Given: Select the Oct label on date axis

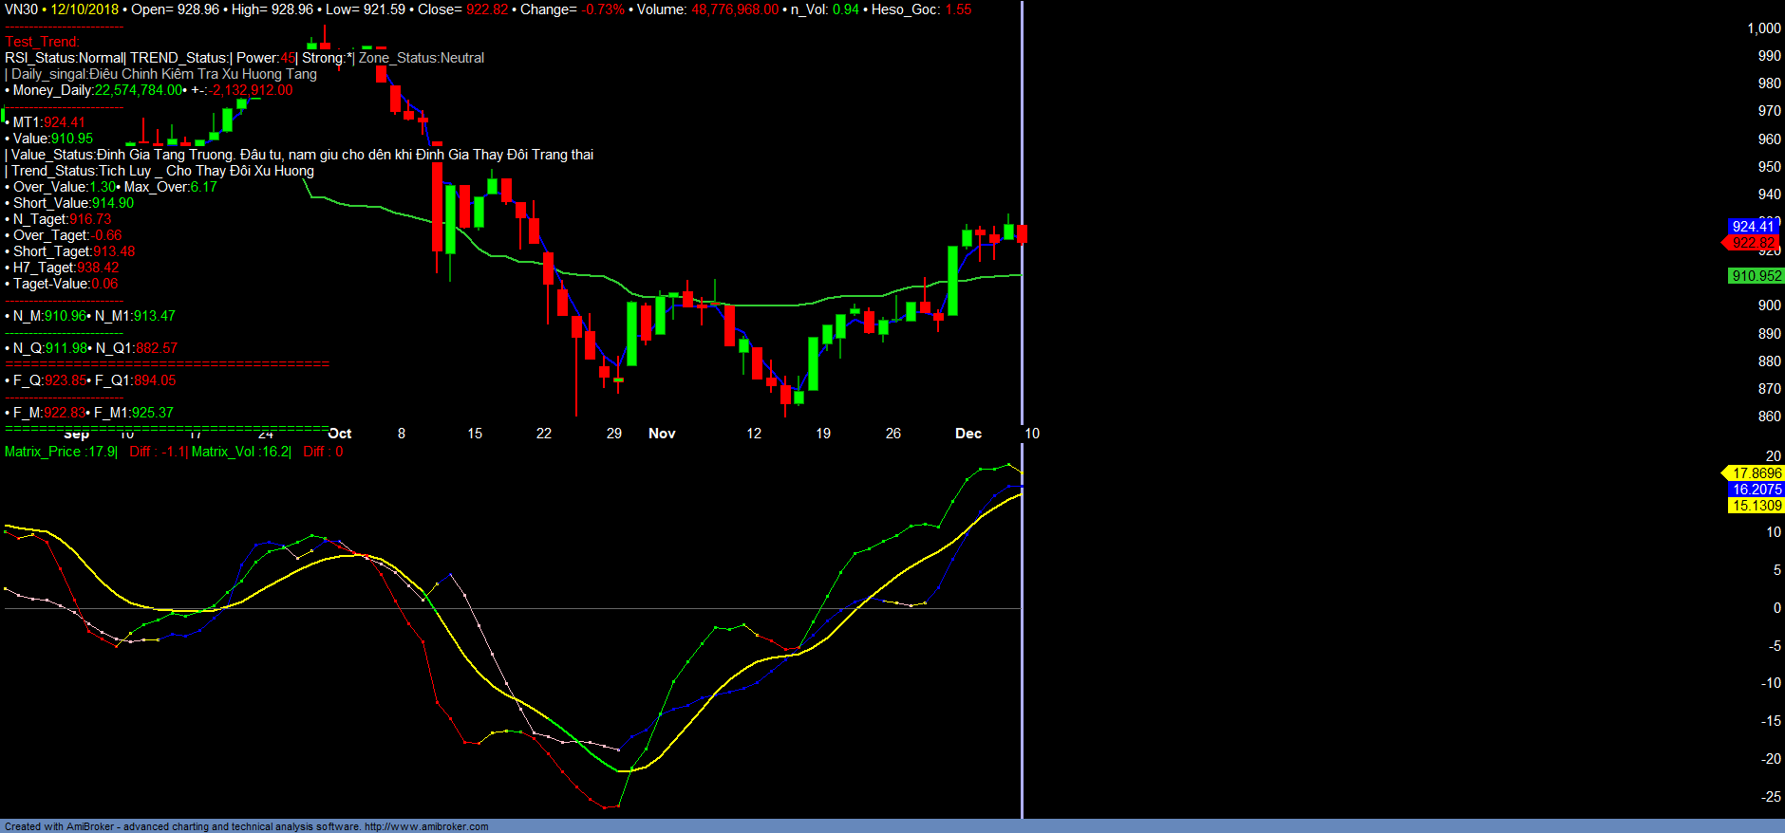Looking at the screenshot, I should [x=340, y=434].
